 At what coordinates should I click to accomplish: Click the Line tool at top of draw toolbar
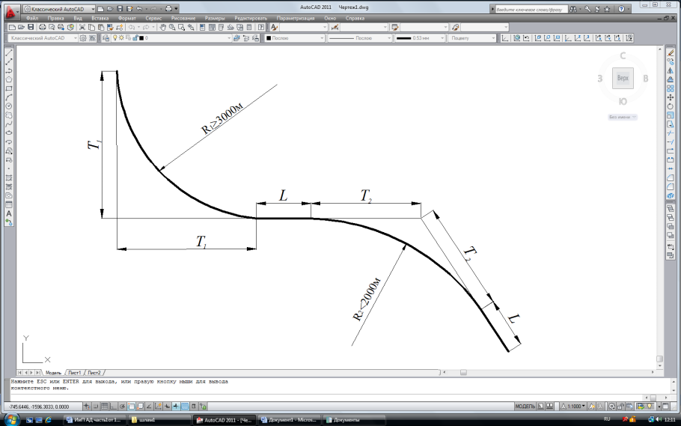pos(8,52)
